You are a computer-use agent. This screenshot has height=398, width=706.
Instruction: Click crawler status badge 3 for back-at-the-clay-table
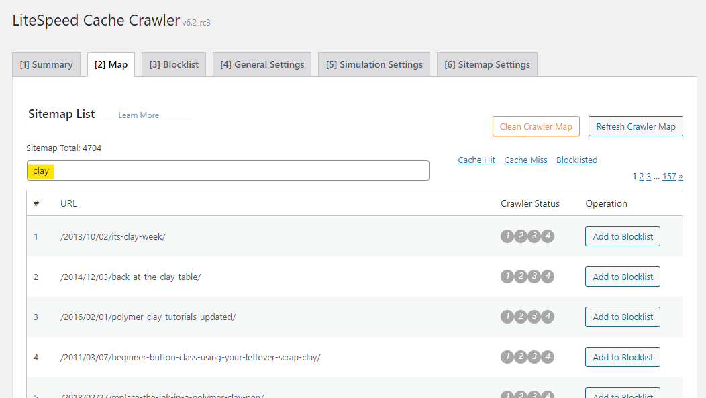534,276
